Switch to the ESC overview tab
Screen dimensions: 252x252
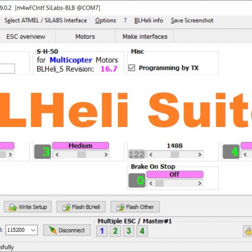point(26,36)
